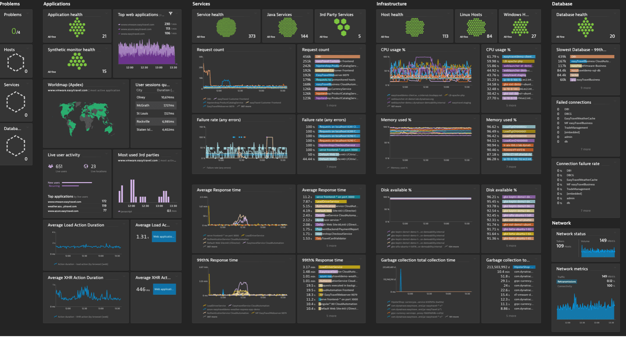Viewport: 626px width, 337px height.
Task: Expand '9 more' in Slowest Database tile
Action: pyautogui.click(x=585, y=88)
